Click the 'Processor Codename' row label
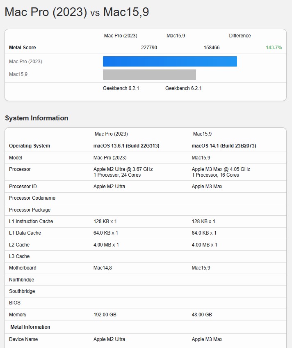This screenshot has height=348, width=292. click(x=32, y=198)
